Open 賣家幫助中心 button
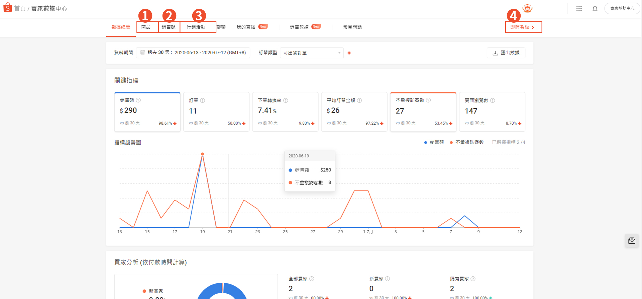This screenshot has height=299, width=642. click(x=622, y=9)
